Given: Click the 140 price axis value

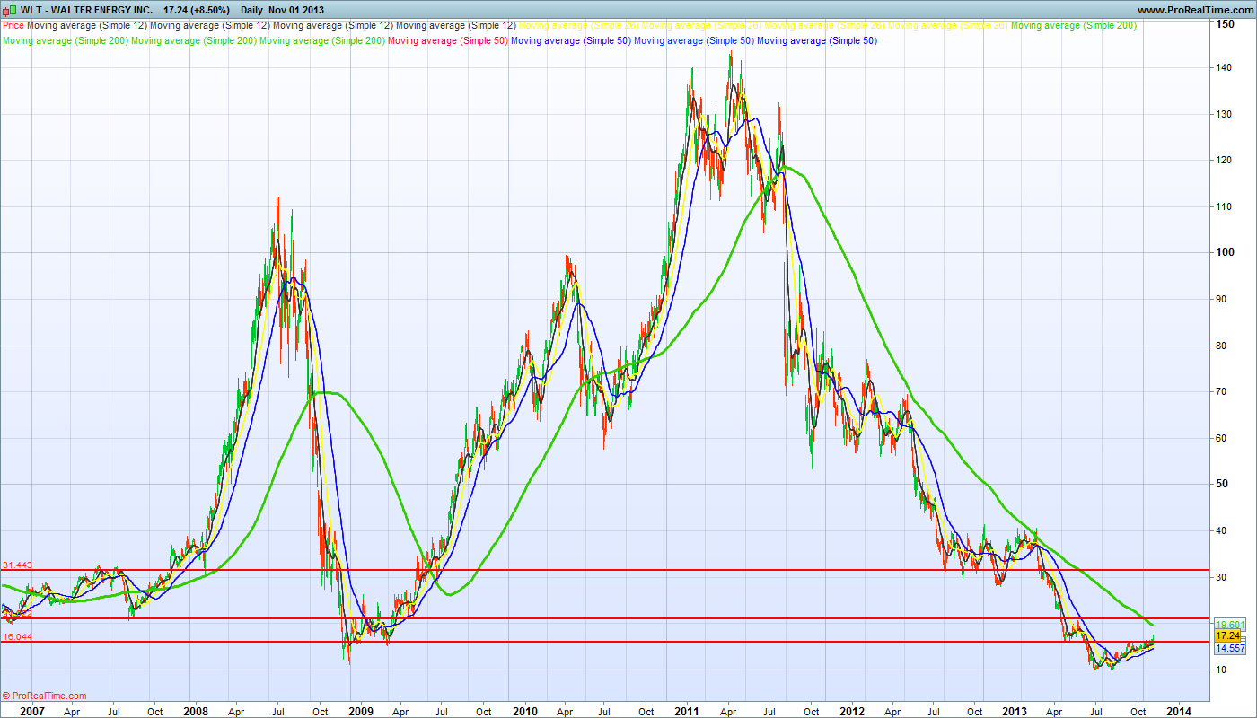Looking at the screenshot, I should [1225, 67].
